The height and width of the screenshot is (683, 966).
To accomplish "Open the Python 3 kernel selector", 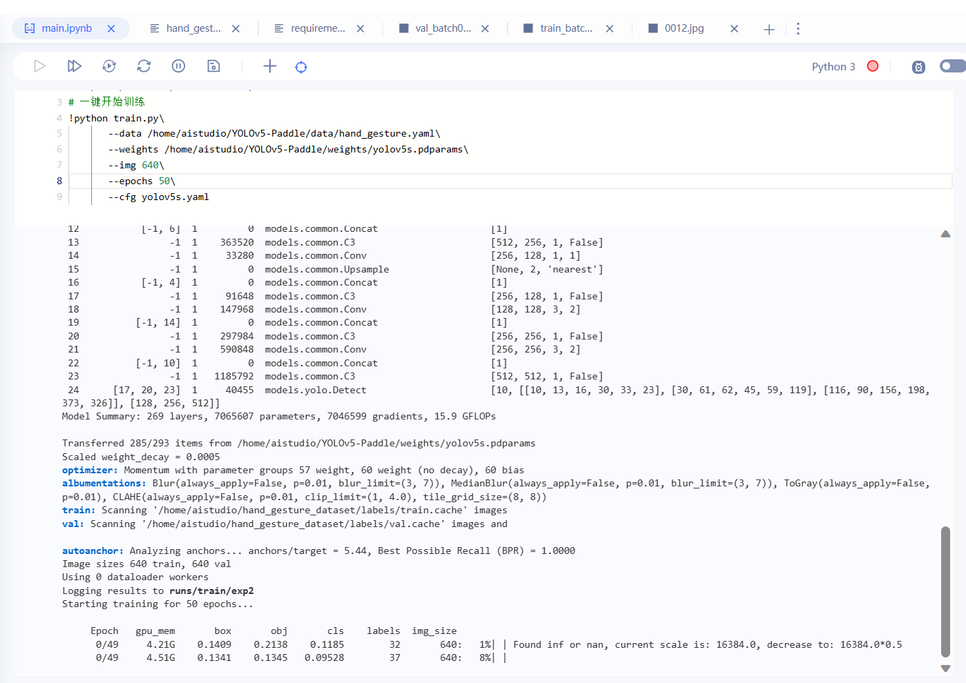I will click(x=833, y=67).
